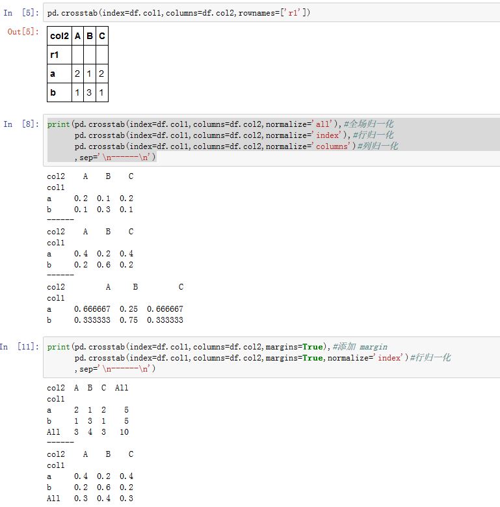Click the first line of In [11] cell with margins=True

195,347
